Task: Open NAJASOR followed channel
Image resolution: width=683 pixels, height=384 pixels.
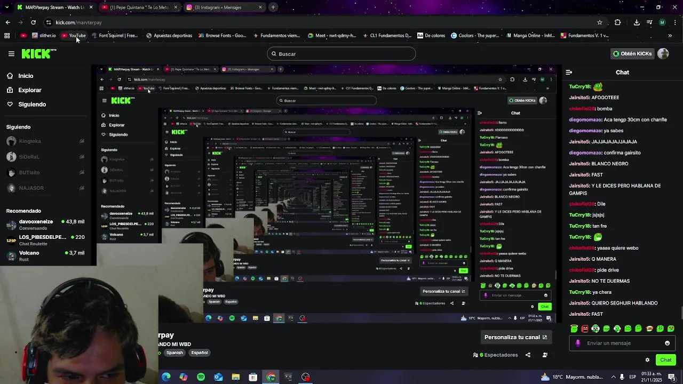Action: [x=45, y=188]
